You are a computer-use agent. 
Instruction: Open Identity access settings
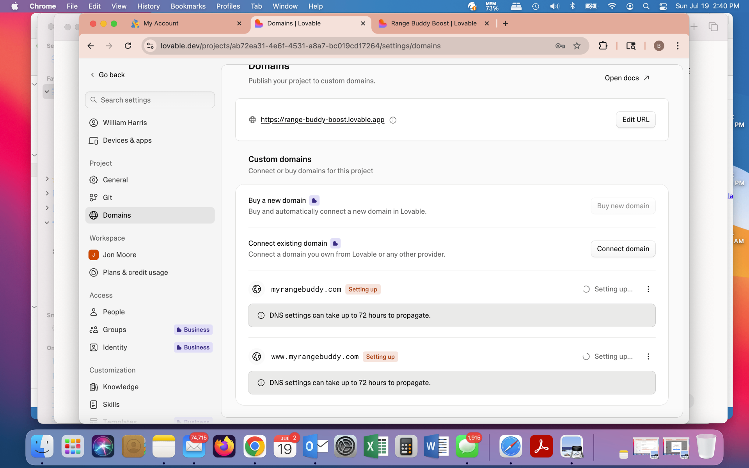click(x=150, y=347)
